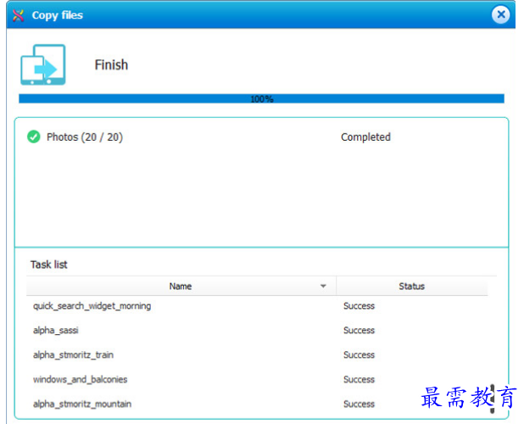524x424 pixels.
Task: Click the Copy files app icon in title bar
Action: 18,15
